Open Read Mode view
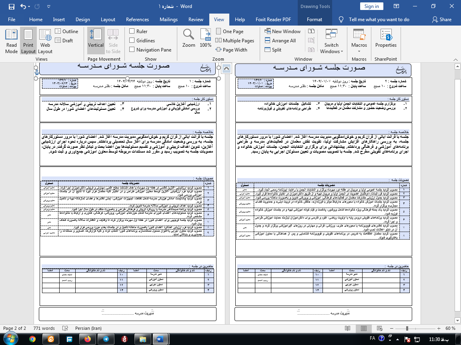This screenshot has height=345, width=461. (11, 41)
